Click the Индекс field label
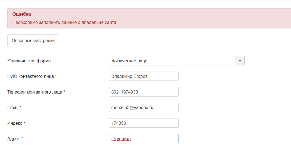Image resolution: width=291 pixels, height=154 pixels. [15, 123]
